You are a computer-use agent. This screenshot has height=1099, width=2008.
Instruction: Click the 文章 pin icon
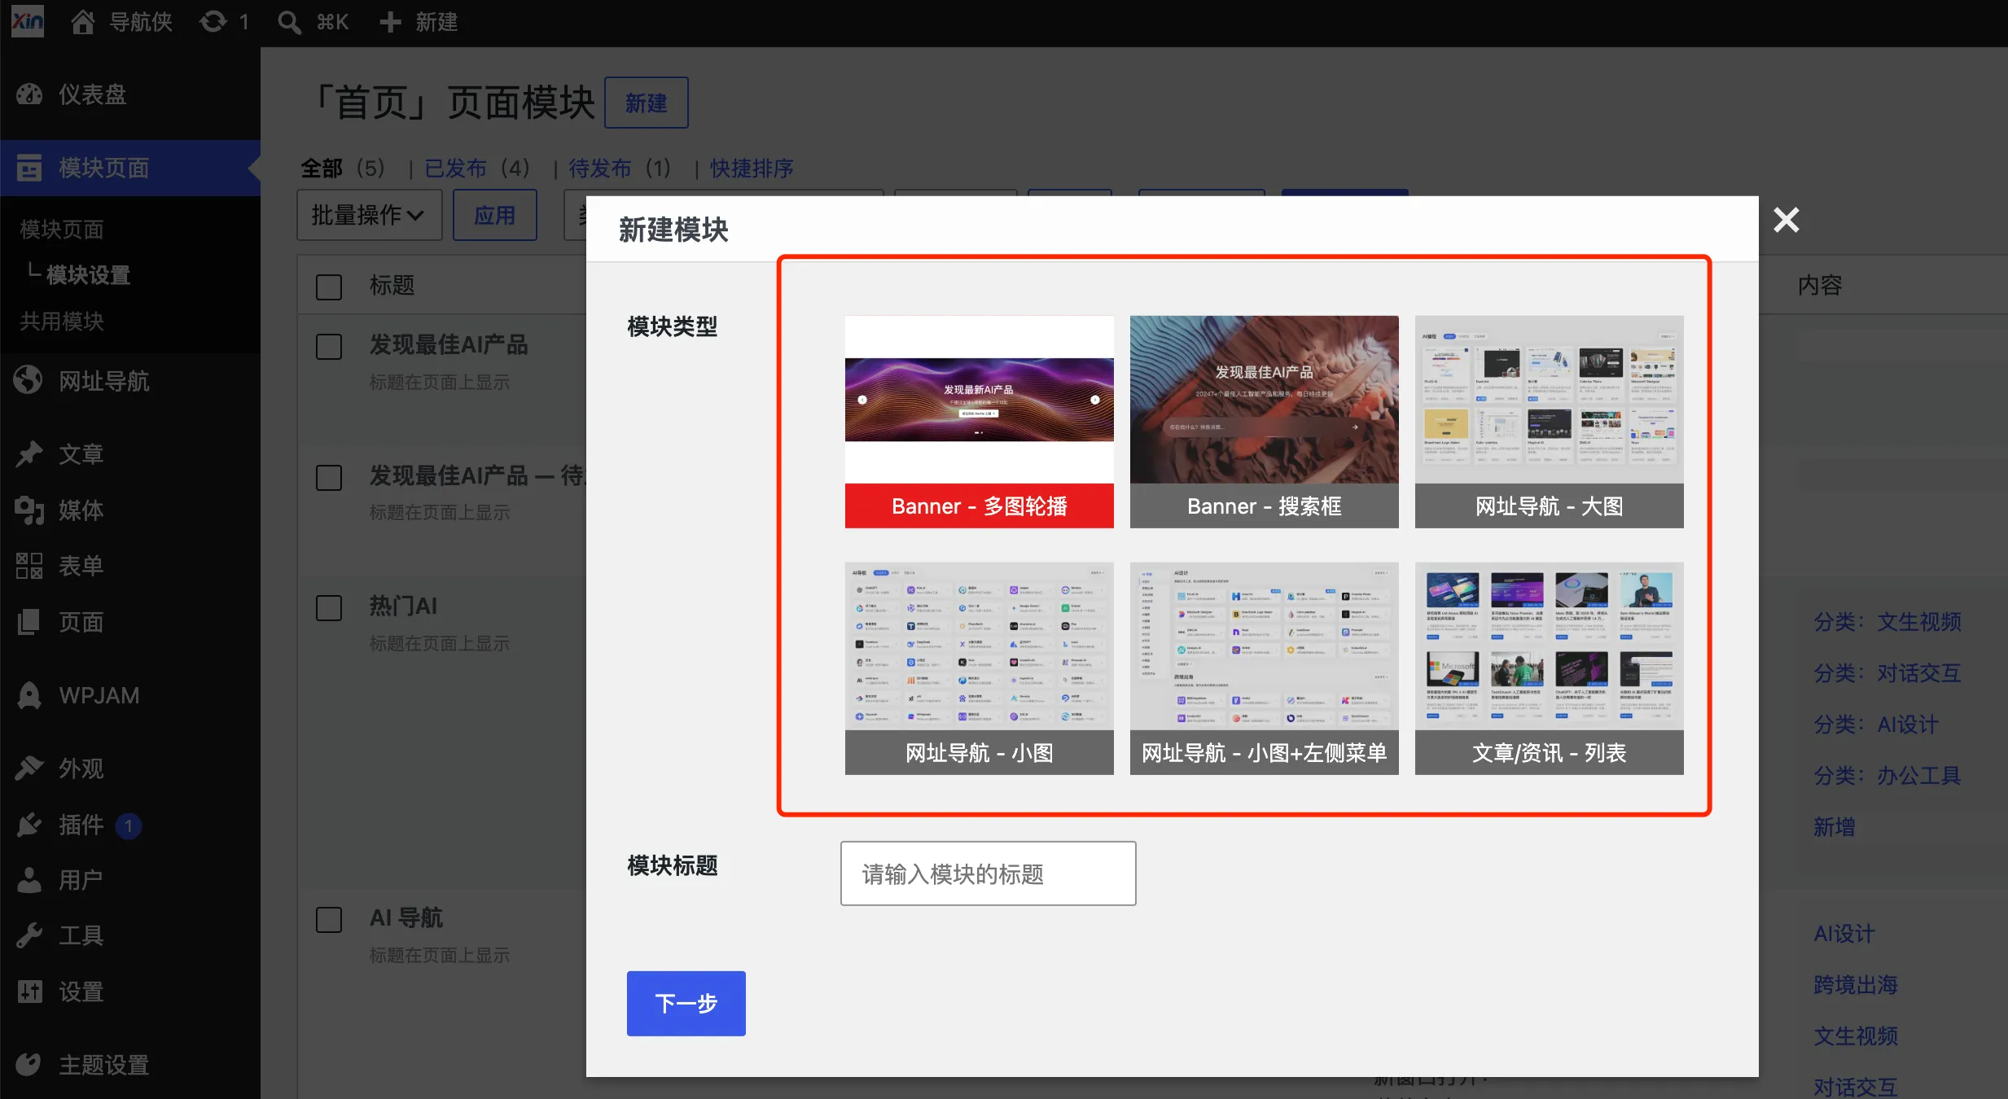pos(29,453)
